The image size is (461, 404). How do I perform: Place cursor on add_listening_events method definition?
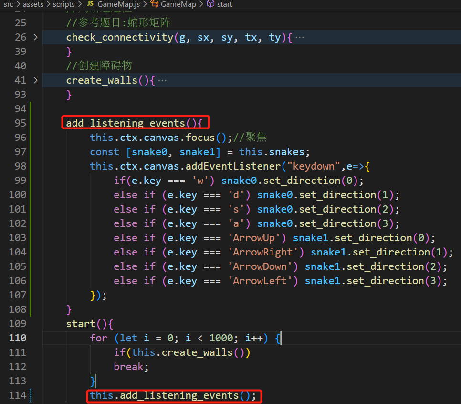point(125,123)
